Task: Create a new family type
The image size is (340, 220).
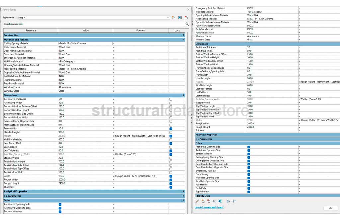Action: point(174,17)
